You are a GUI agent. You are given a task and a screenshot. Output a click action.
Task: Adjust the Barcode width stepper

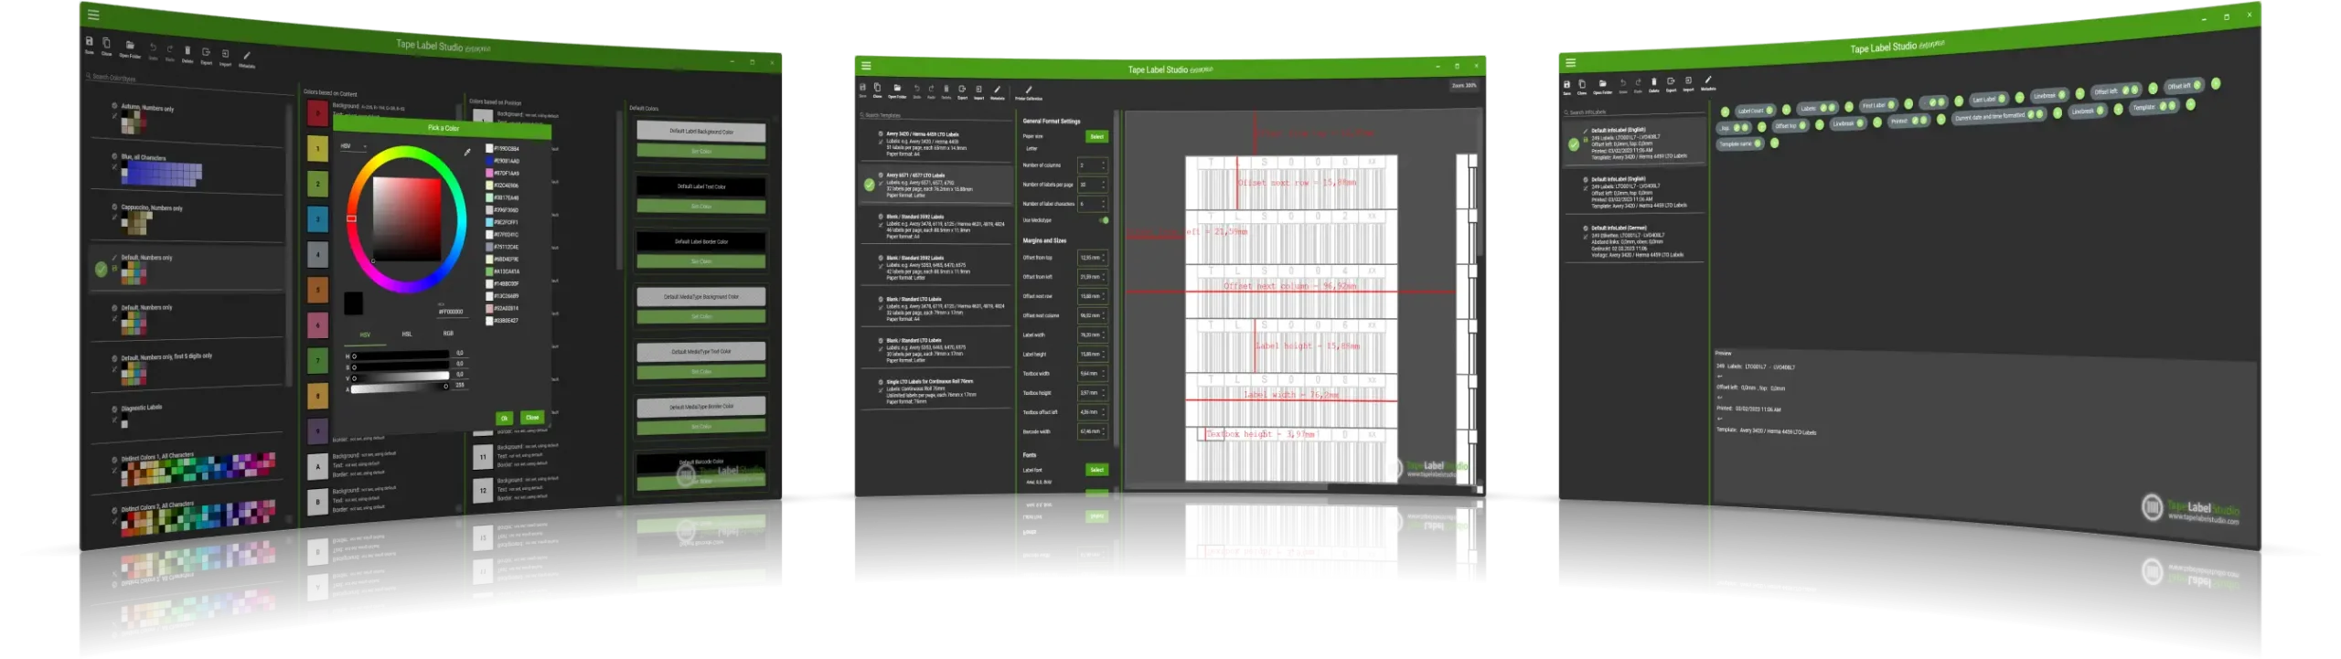pos(1093,431)
